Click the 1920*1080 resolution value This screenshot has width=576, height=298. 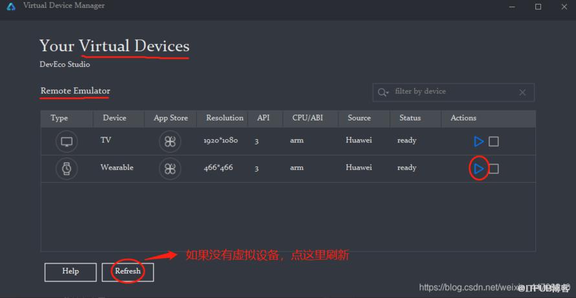point(221,141)
